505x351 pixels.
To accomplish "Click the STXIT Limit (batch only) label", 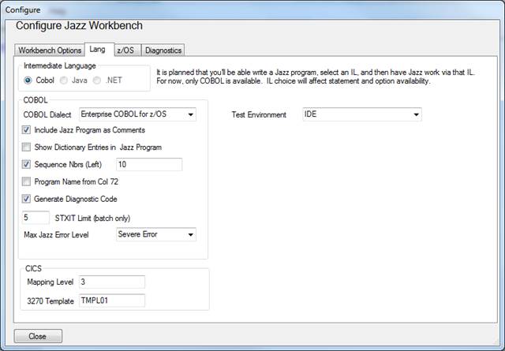I will [92, 218].
